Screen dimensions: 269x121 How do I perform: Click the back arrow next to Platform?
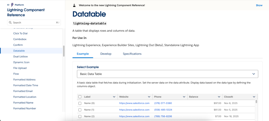(8, 5)
